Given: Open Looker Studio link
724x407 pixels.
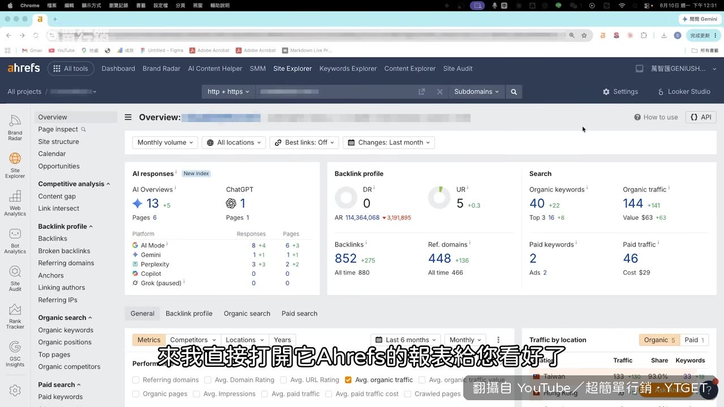Looking at the screenshot, I should (684, 92).
